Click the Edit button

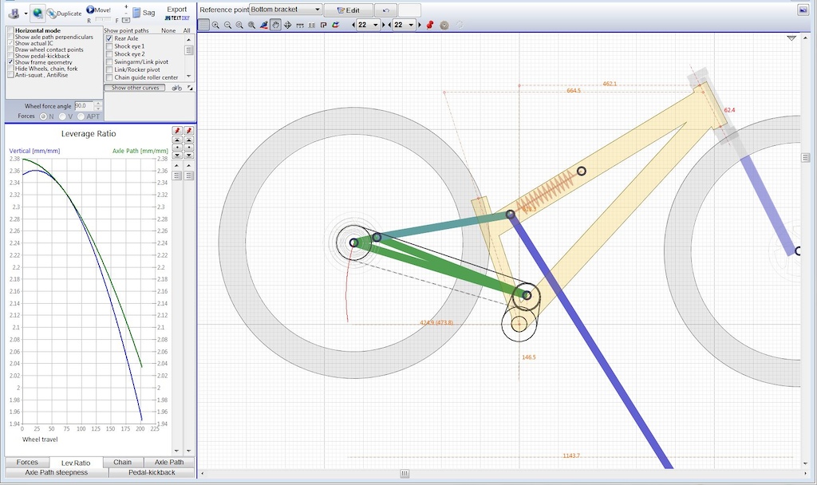pyautogui.click(x=348, y=10)
